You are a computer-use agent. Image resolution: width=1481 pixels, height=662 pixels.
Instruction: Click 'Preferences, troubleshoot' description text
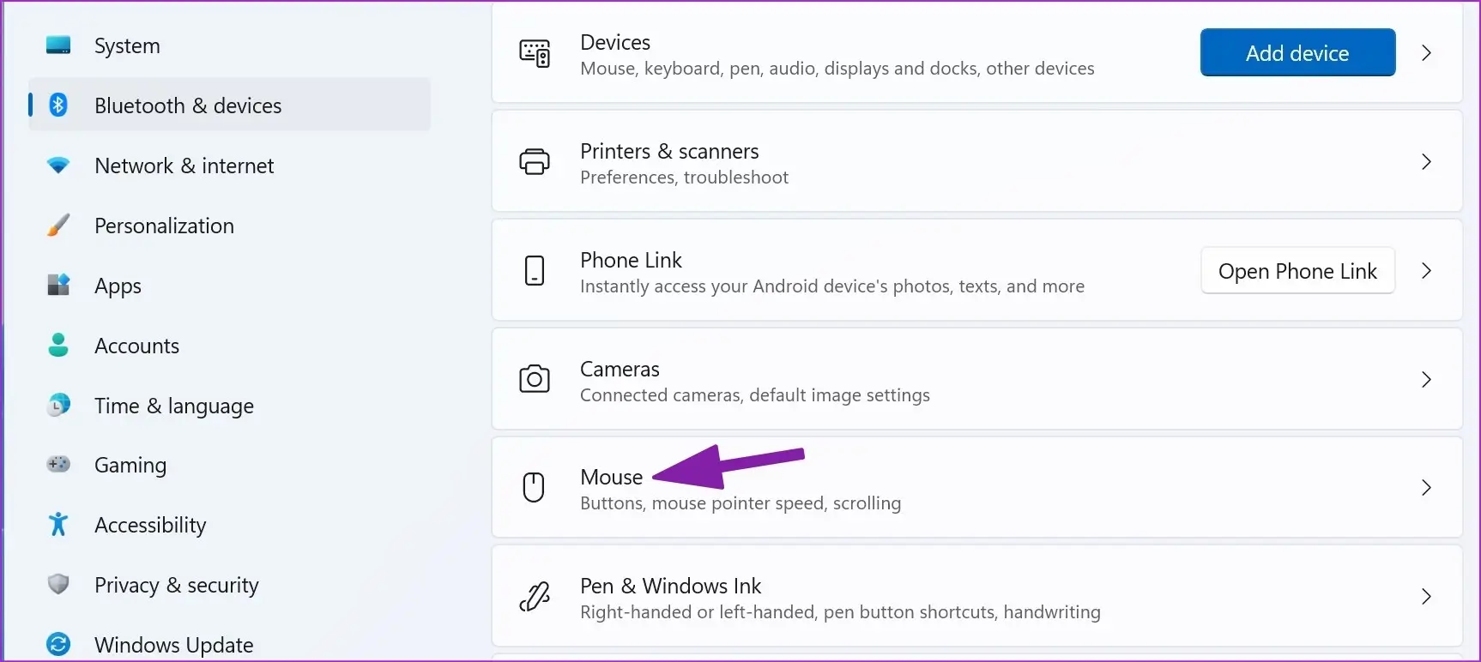(684, 178)
